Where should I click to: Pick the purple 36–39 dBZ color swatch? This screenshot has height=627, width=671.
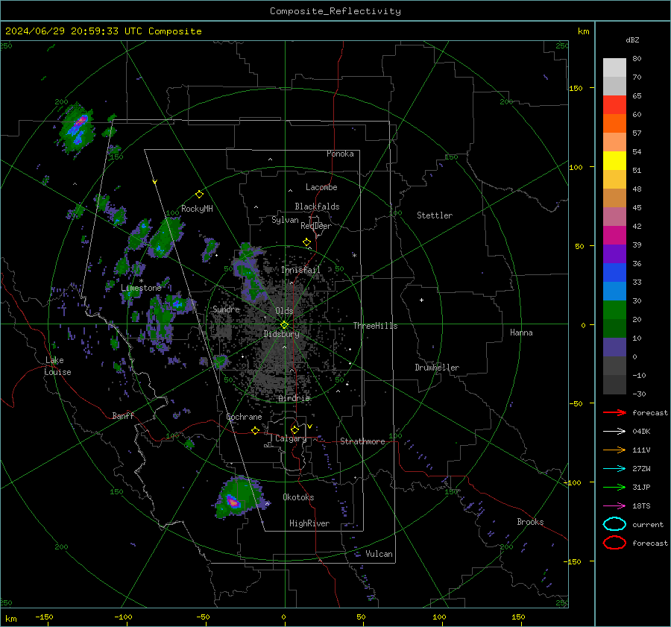coord(614,253)
